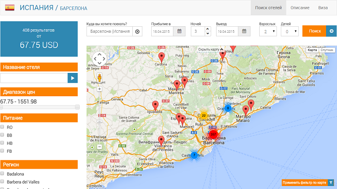Zoom out with the map minus button
337x189 pixels.
[x=100, y=147]
